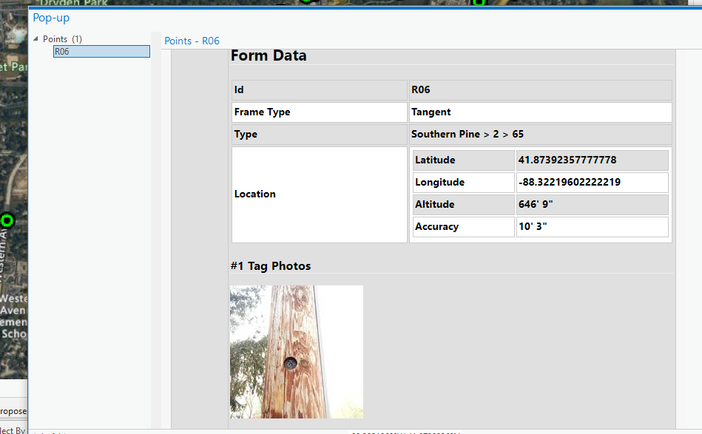This screenshot has height=434, width=702.
Task: Click the Location label cell
Action: 254,194
